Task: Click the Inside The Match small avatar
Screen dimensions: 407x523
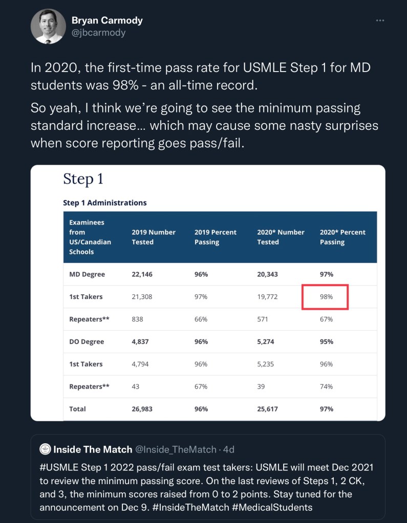Action: point(45,449)
